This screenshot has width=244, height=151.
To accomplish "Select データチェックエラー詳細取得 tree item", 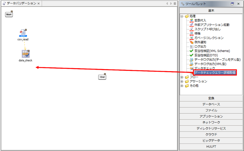I will click(215, 73).
